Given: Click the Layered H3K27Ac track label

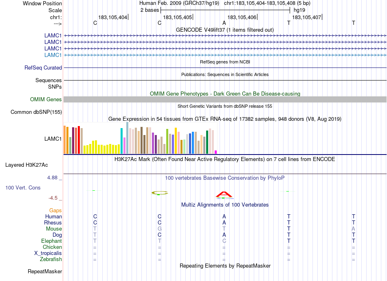Looking at the screenshot, I should [x=26, y=165].
